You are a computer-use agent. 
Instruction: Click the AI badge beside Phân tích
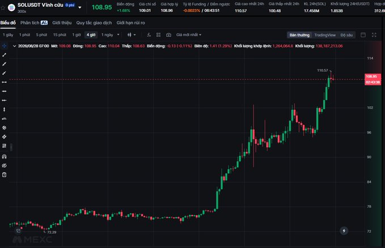[x=44, y=23]
